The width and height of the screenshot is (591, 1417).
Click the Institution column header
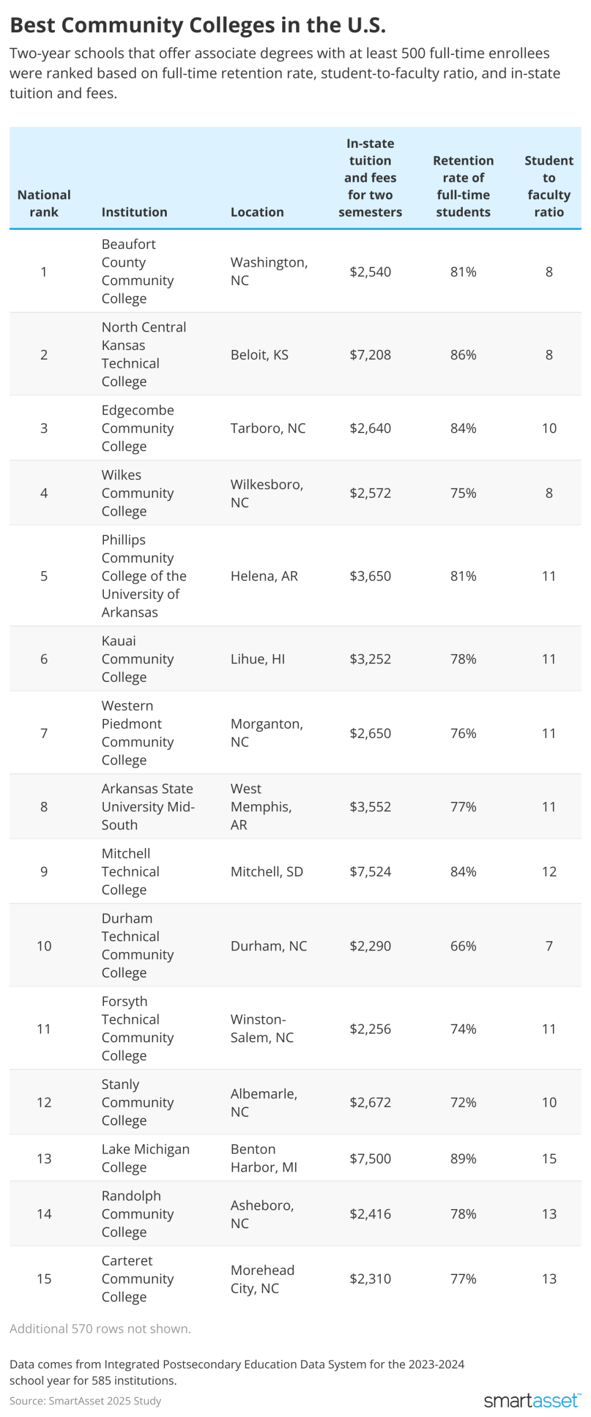click(x=134, y=212)
